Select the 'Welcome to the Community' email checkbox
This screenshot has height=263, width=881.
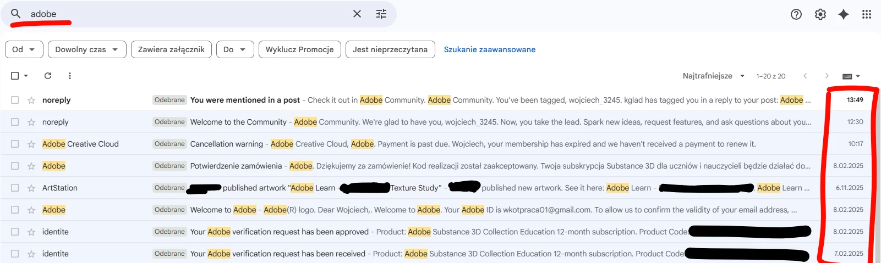tap(15, 122)
